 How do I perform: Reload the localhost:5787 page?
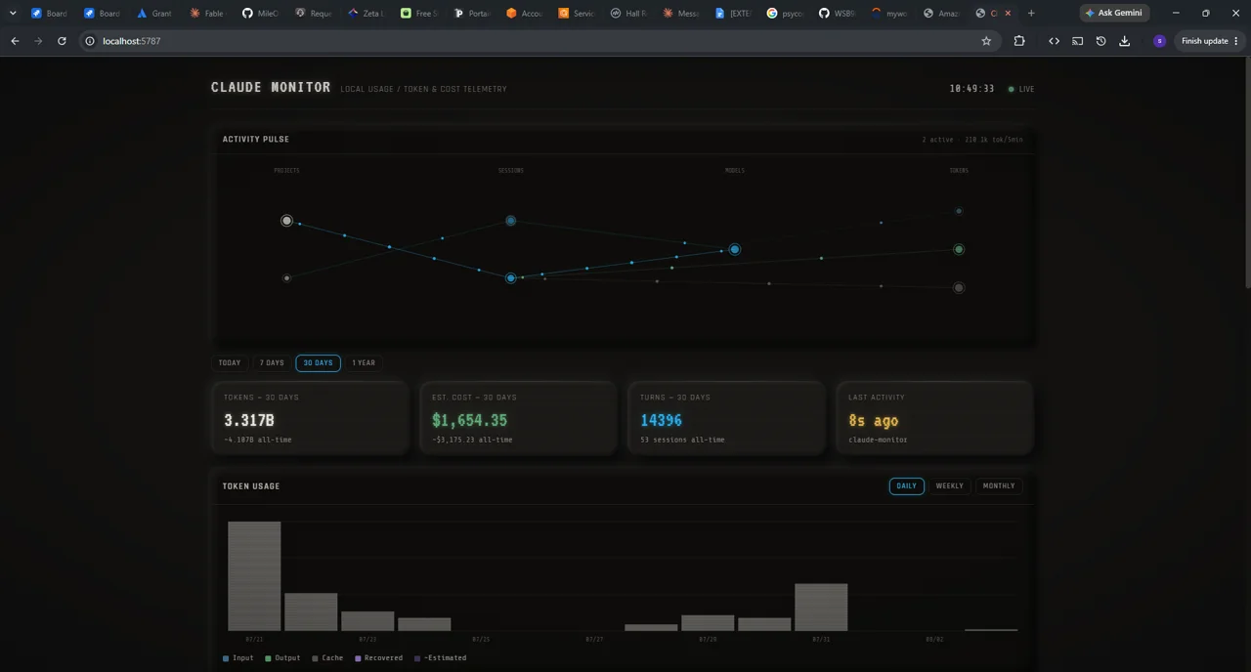click(x=62, y=41)
